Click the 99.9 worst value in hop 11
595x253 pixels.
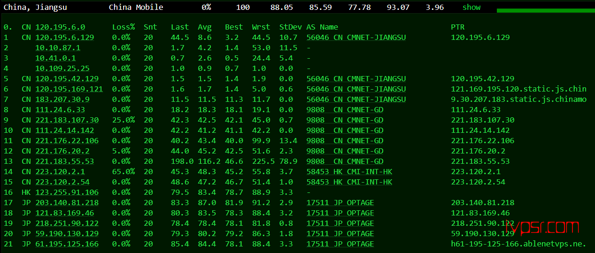tap(261, 141)
